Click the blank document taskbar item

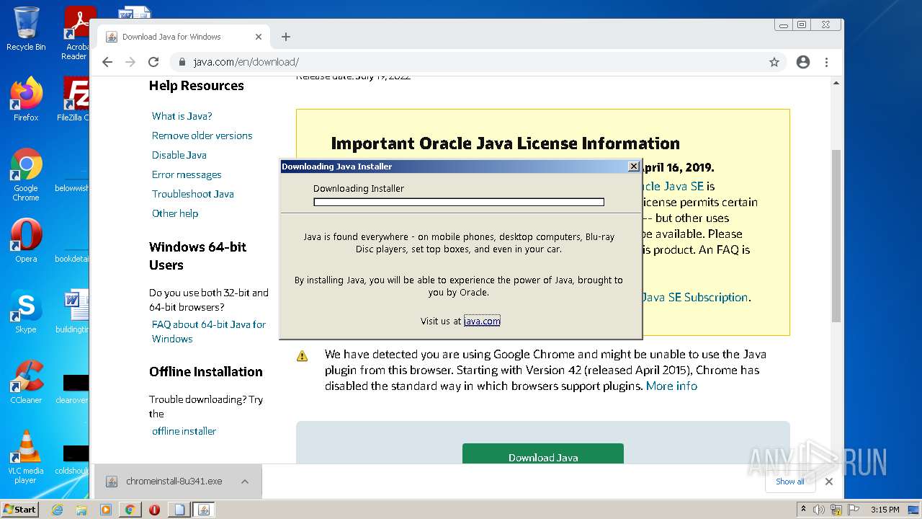point(179,510)
